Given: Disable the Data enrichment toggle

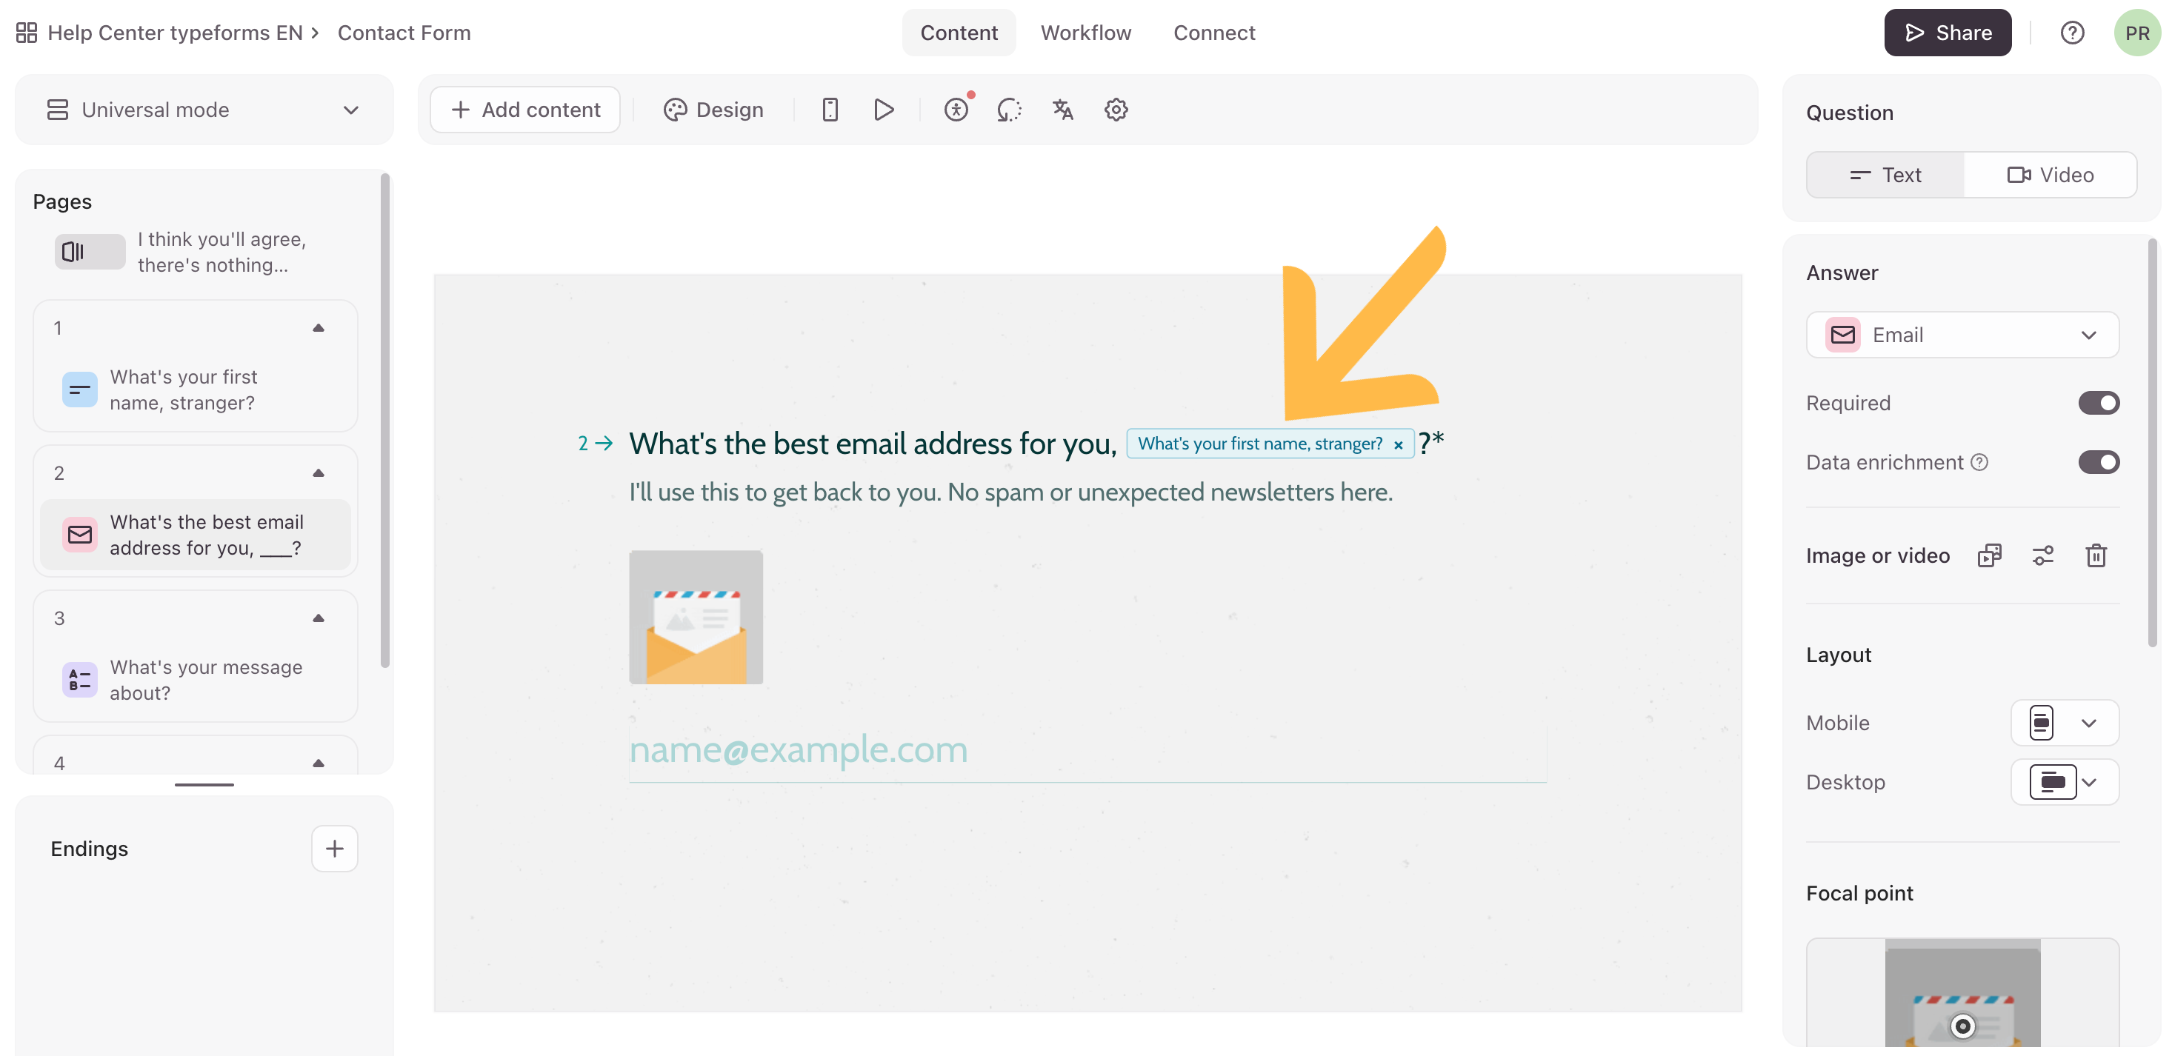Looking at the screenshot, I should coord(2098,462).
